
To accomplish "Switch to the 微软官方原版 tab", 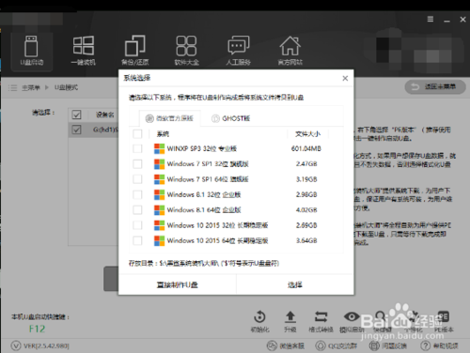I will click(x=169, y=118).
